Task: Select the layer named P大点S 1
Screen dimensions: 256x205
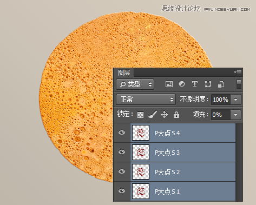Action: [x=183, y=191]
